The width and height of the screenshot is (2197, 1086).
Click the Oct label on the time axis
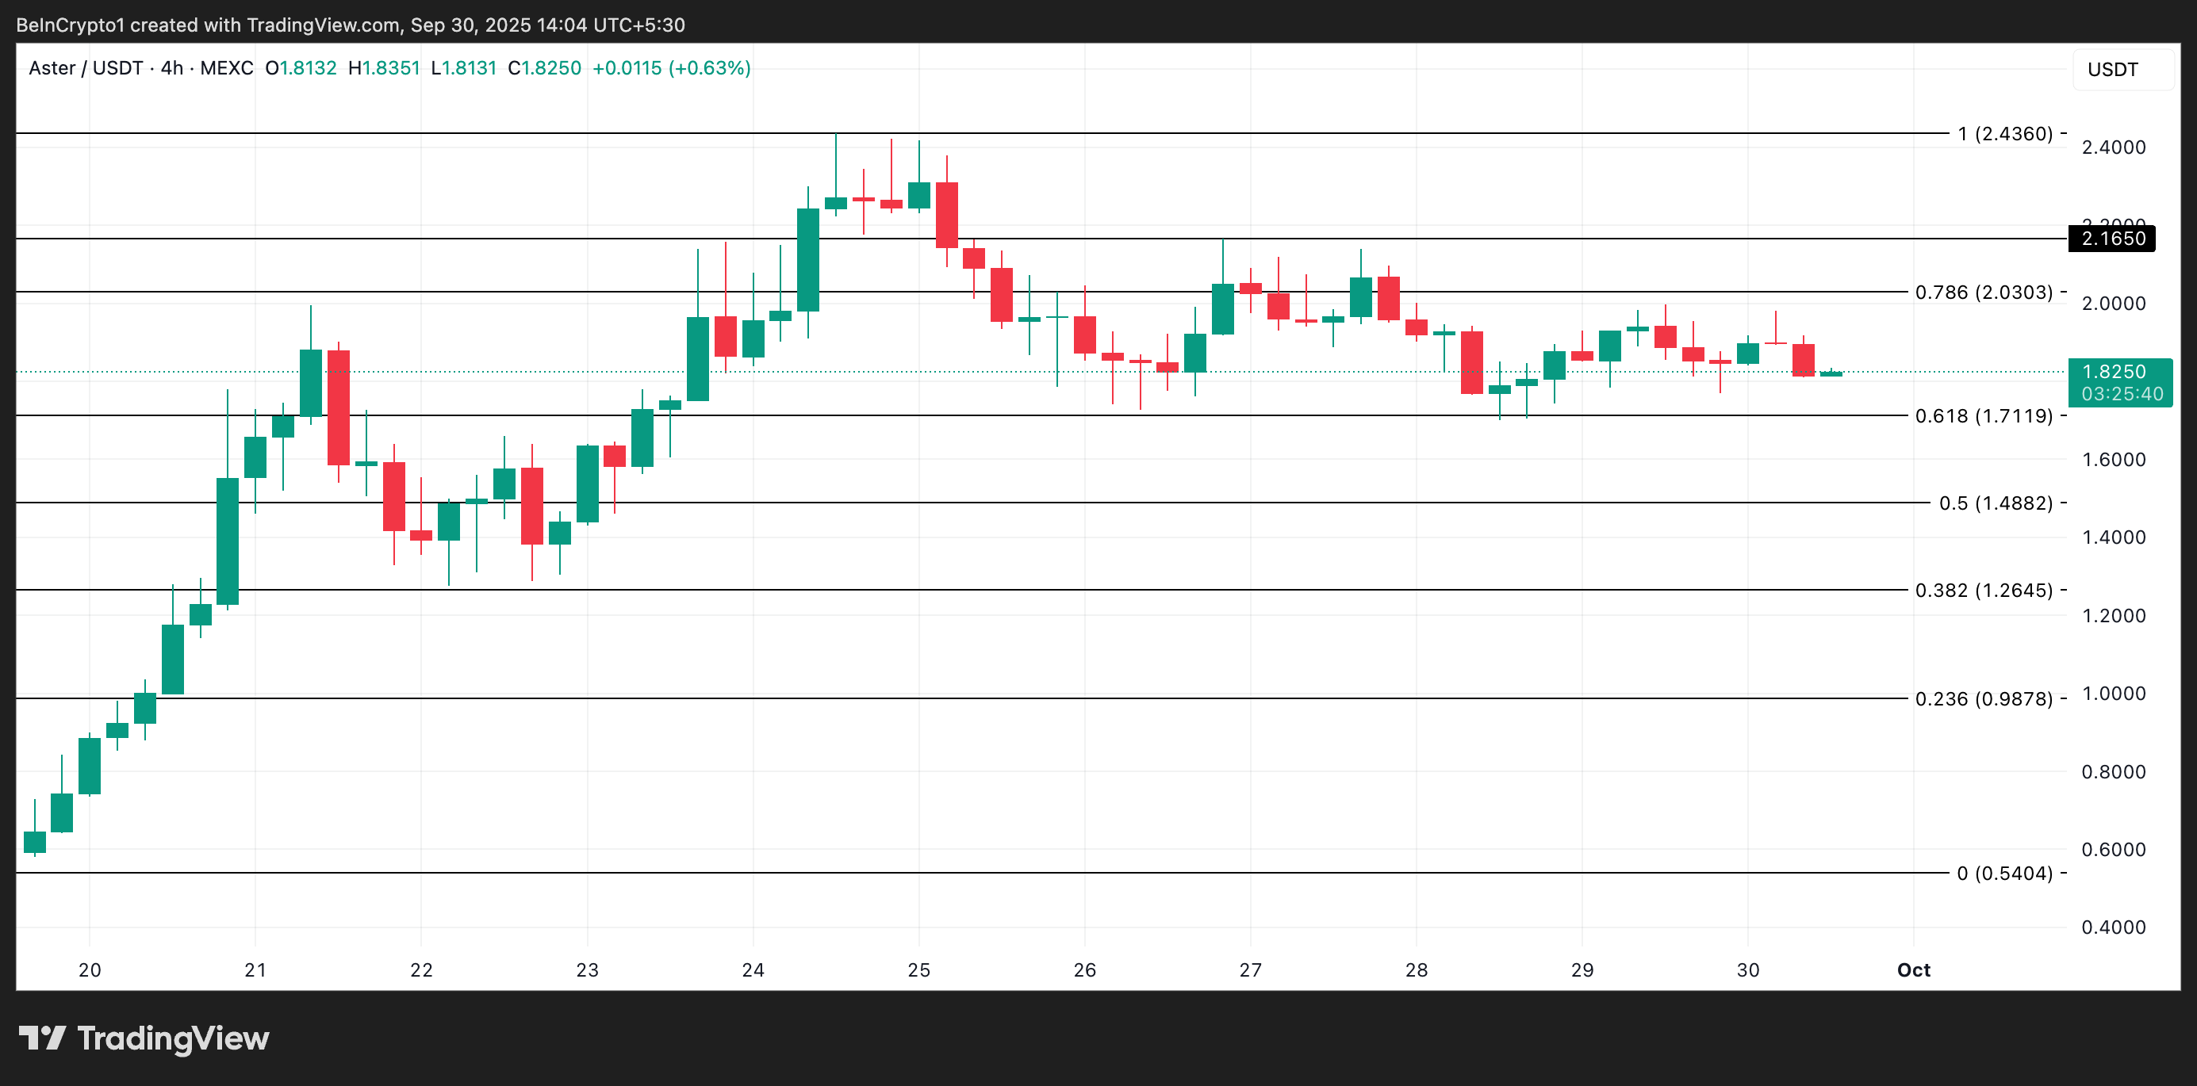tap(1913, 970)
